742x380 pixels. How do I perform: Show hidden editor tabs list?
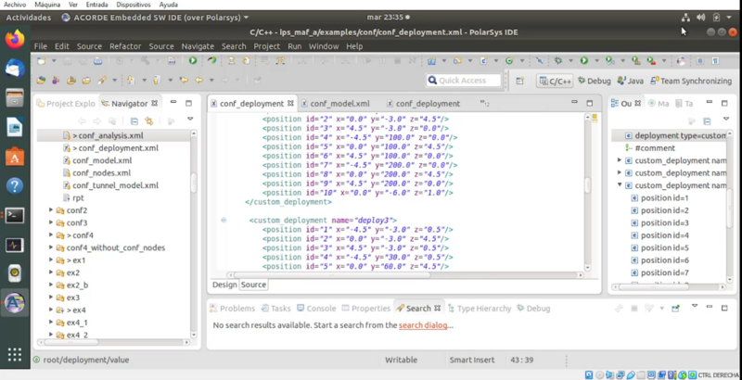point(484,103)
